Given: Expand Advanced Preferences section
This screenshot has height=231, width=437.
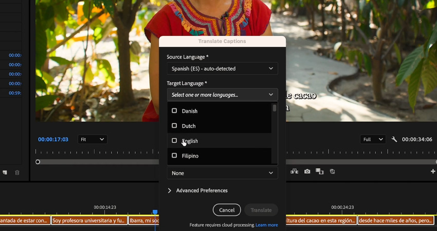Looking at the screenshot, I should coord(197,190).
